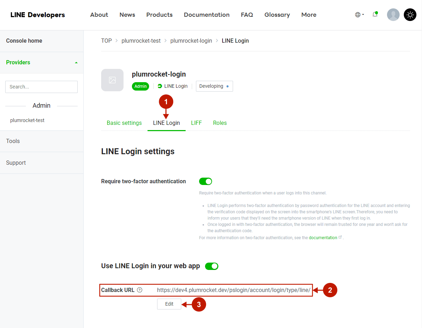This screenshot has height=328, width=422.
Task: Toggle Use LINE Login in your web app
Action: click(212, 266)
